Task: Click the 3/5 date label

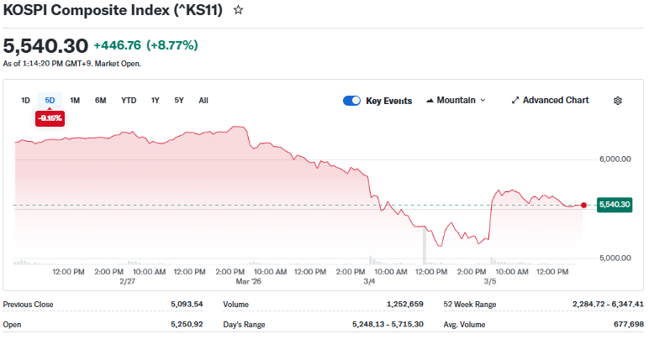Action: 490,282
